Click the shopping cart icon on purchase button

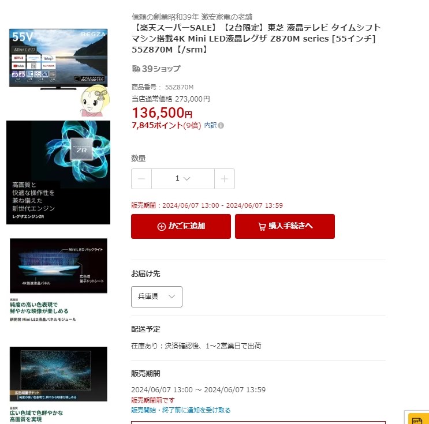pos(262,227)
